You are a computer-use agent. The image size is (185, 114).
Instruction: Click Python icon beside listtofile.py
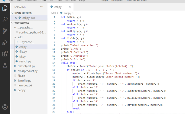[x=15, y=81]
